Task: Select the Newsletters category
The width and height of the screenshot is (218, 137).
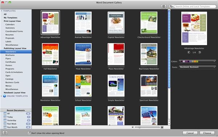Action: (x=16, y=52)
